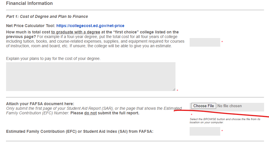Image resolution: width=269 pixels, height=142 pixels.
Task: Click the "Explain your plans to pay" label
Action: tap(53, 58)
